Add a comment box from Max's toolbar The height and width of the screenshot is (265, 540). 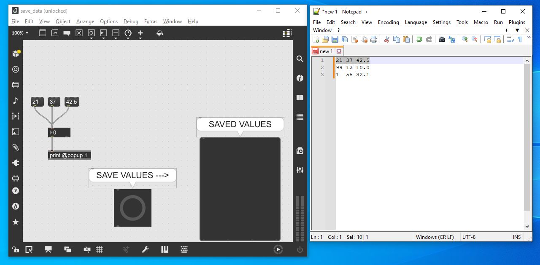click(x=67, y=33)
